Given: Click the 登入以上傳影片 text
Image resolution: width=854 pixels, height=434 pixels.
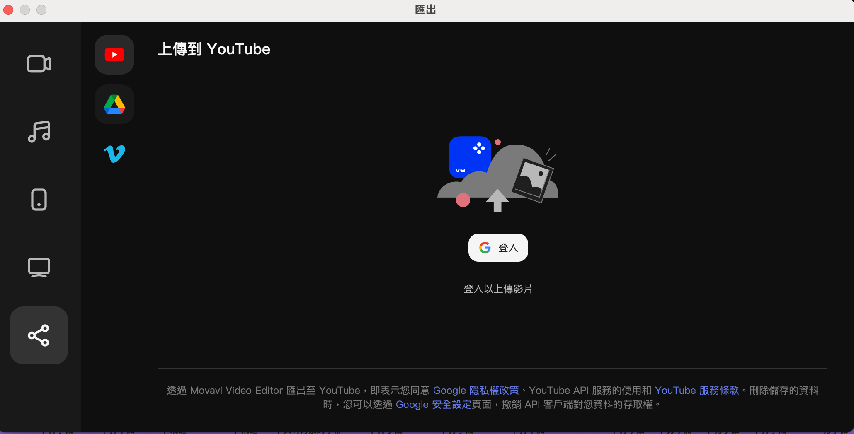Looking at the screenshot, I should 498,289.
